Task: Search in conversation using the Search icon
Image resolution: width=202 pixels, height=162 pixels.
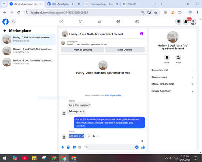Action: tap(178, 58)
